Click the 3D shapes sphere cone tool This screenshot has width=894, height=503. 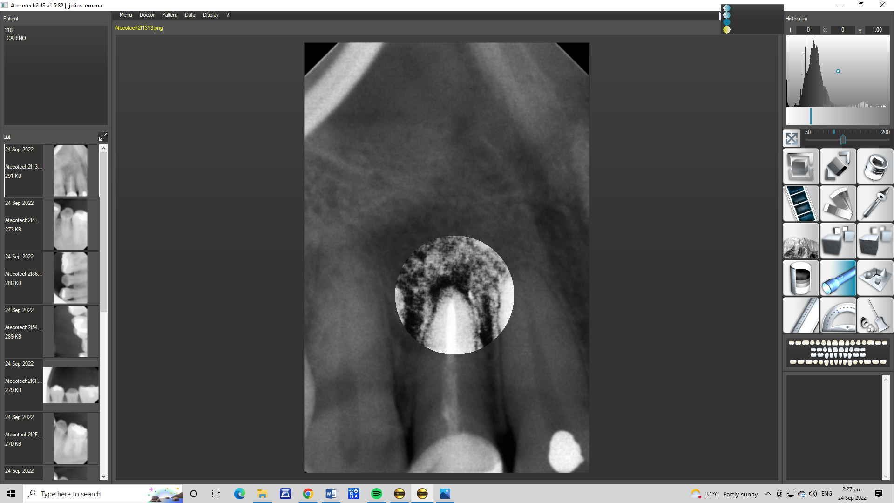875,278
